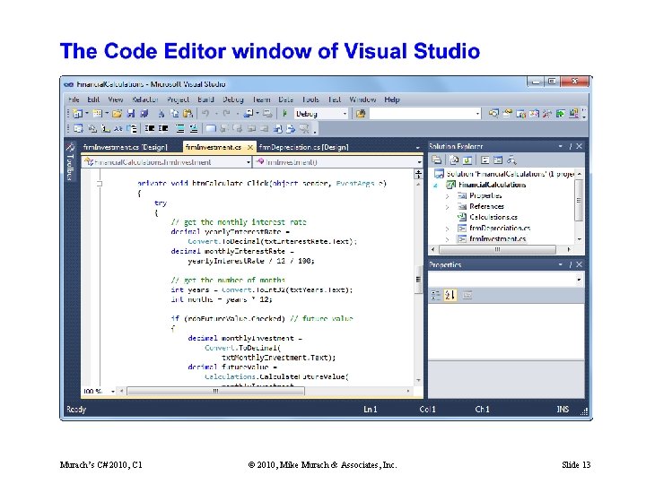Click the Open File folder icon

[117, 113]
